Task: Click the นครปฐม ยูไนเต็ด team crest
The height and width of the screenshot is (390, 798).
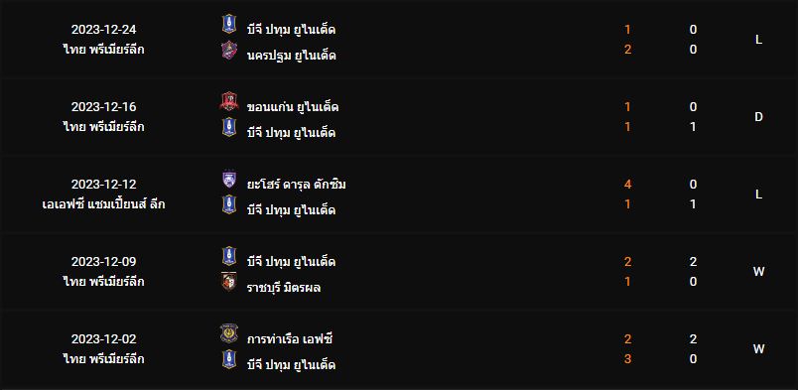Action: pyautogui.click(x=229, y=50)
